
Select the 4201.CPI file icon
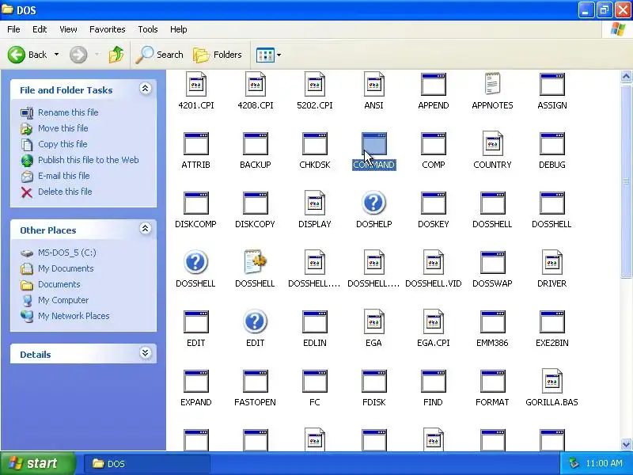point(195,84)
